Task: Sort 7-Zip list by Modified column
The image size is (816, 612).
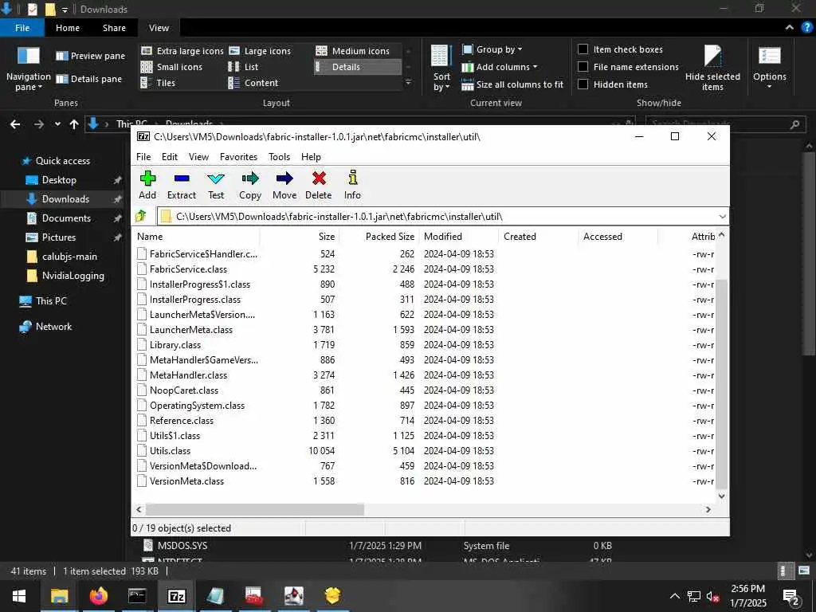Action: pyautogui.click(x=458, y=236)
